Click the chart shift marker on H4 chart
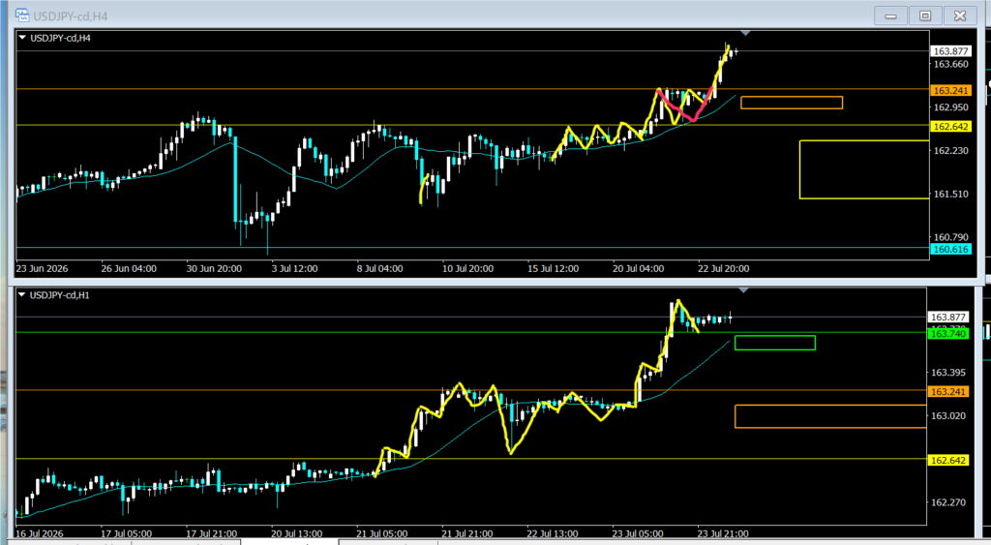This screenshot has height=545, width=991. [x=746, y=33]
